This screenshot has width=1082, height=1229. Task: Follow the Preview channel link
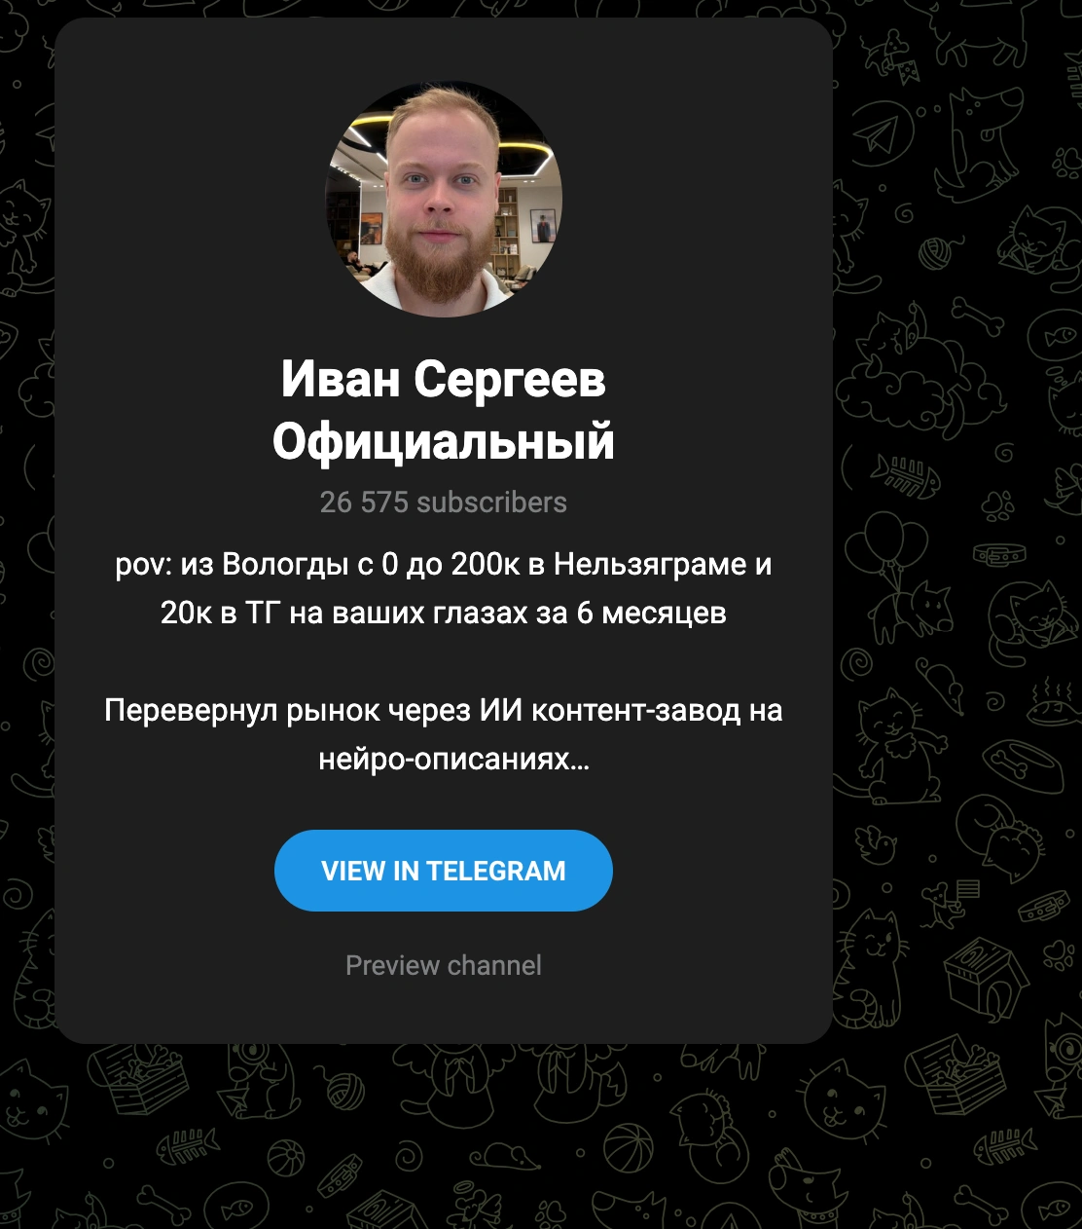point(444,965)
